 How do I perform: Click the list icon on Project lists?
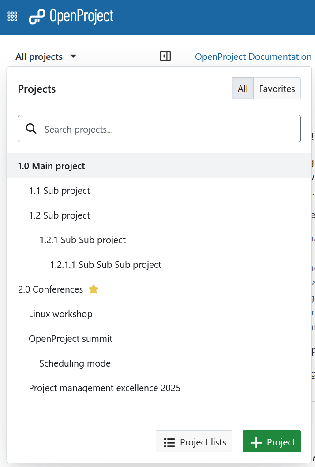point(169,442)
